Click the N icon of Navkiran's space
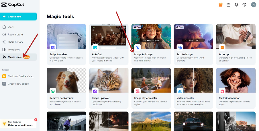Screen dimensions: 259x131 click(x=4, y=76)
